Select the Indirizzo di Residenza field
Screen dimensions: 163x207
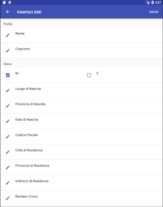[81, 183]
